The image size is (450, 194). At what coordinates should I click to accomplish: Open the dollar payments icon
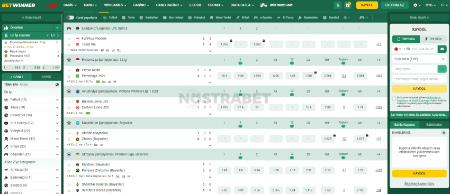[338, 5]
